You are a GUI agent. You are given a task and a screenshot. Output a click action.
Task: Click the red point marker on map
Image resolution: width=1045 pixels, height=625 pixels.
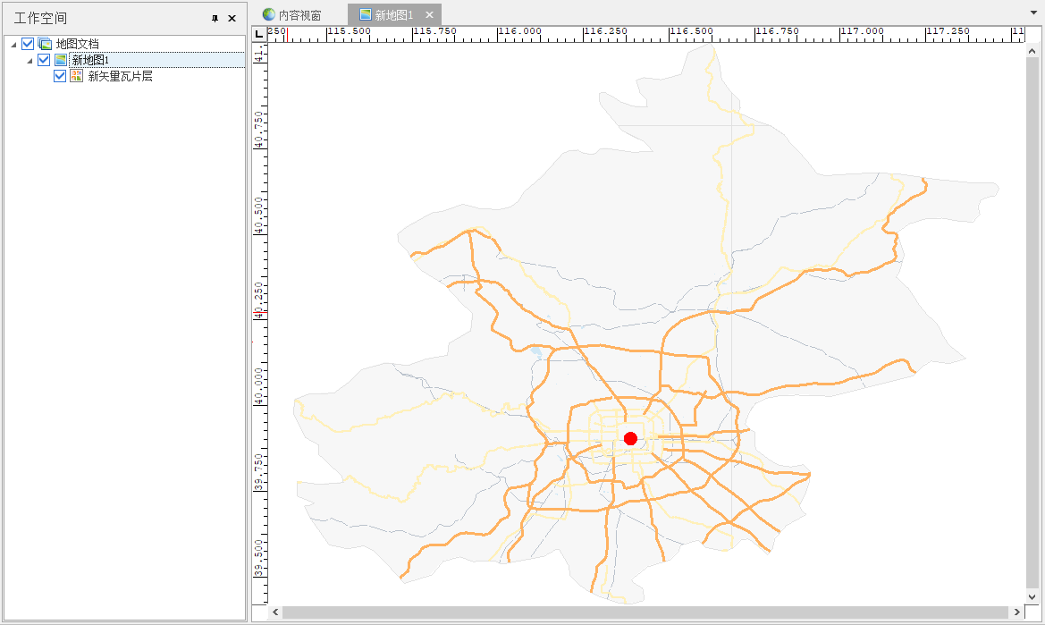(630, 438)
